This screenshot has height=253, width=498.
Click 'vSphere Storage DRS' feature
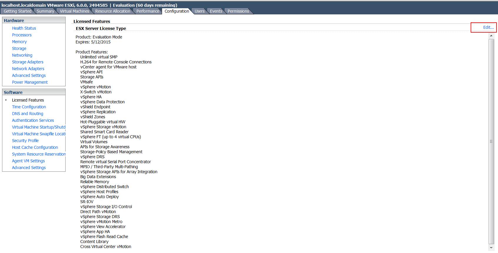(x=100, y=217)
